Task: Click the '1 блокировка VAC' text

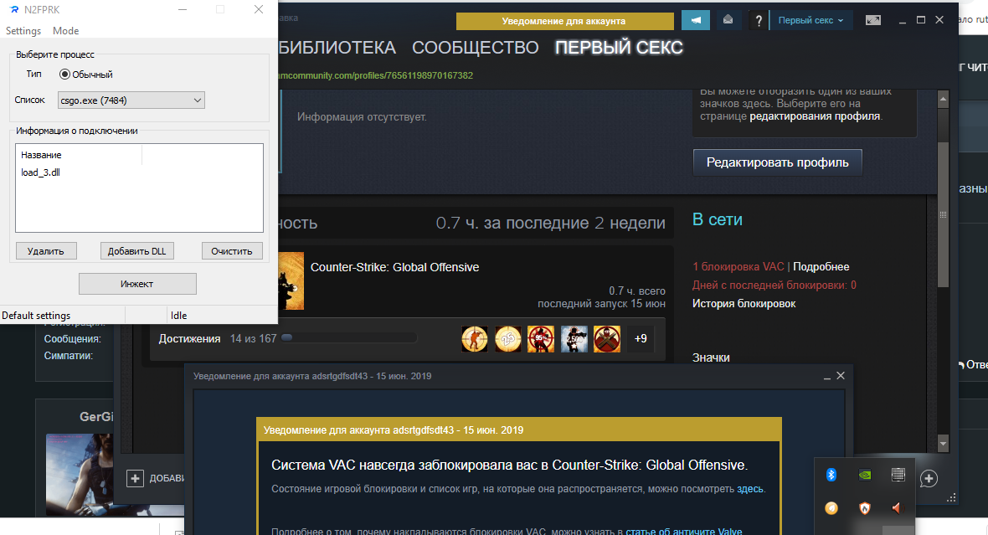Action: point(738,266)
